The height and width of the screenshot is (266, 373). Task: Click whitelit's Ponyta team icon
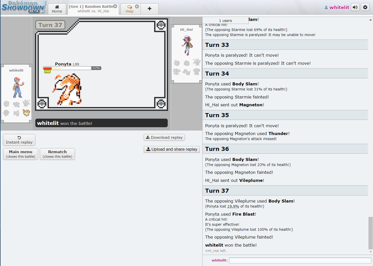26,112
